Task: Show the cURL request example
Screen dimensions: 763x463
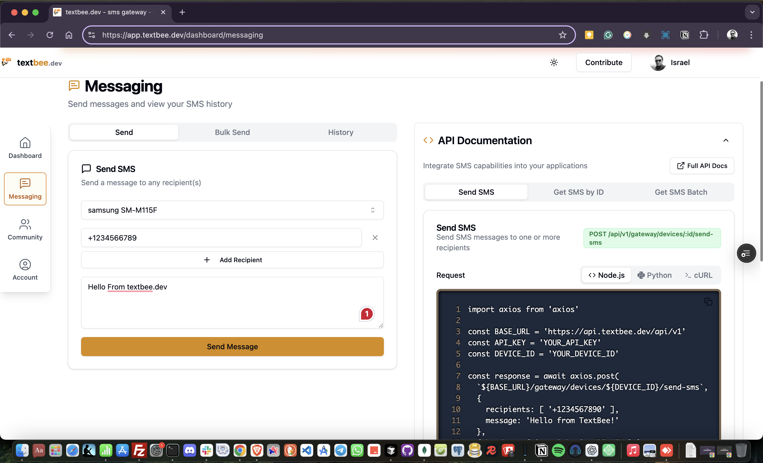Action: [699, 275]
